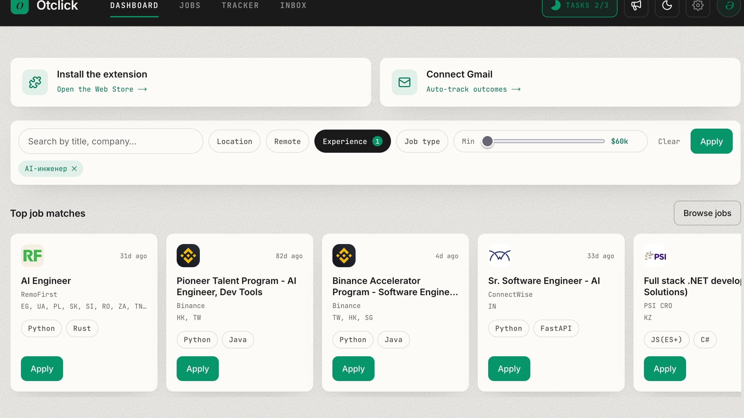The width and height of the screenshot is (744, 418).
Task: Apply to the AI Engineer RemoFirst job
Action: [x=42, y=368]
